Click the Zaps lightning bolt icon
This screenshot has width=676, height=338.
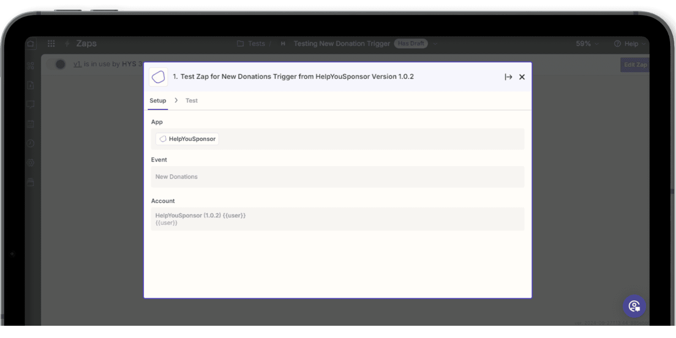tap(67, 44)
